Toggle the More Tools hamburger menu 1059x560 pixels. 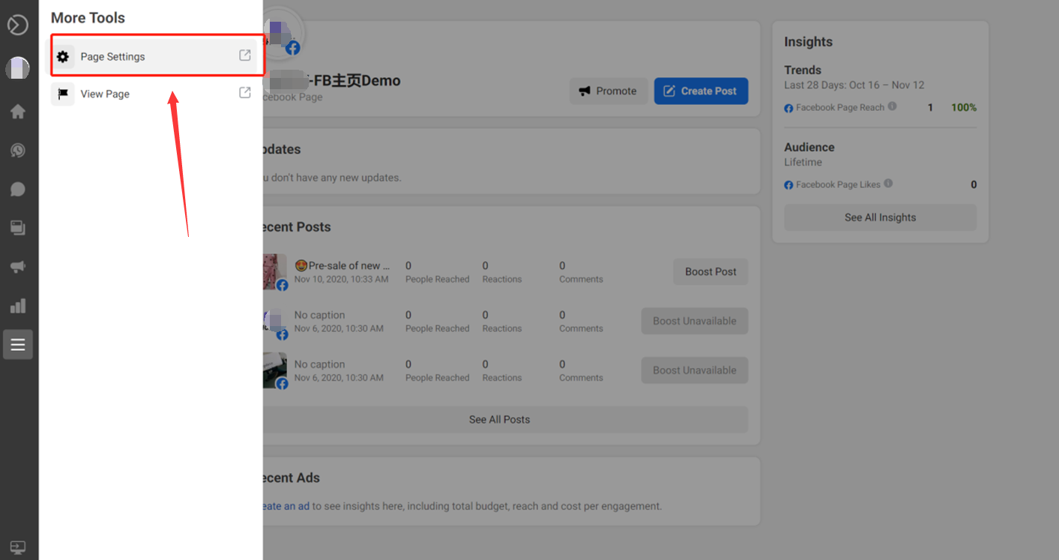click(18, 345)
